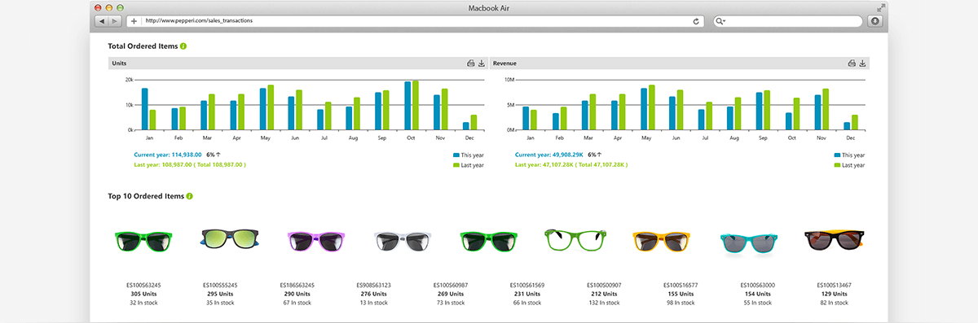978x323 pixels.
Task: Click the '129 Units' label
Action: tap(834, 294)
